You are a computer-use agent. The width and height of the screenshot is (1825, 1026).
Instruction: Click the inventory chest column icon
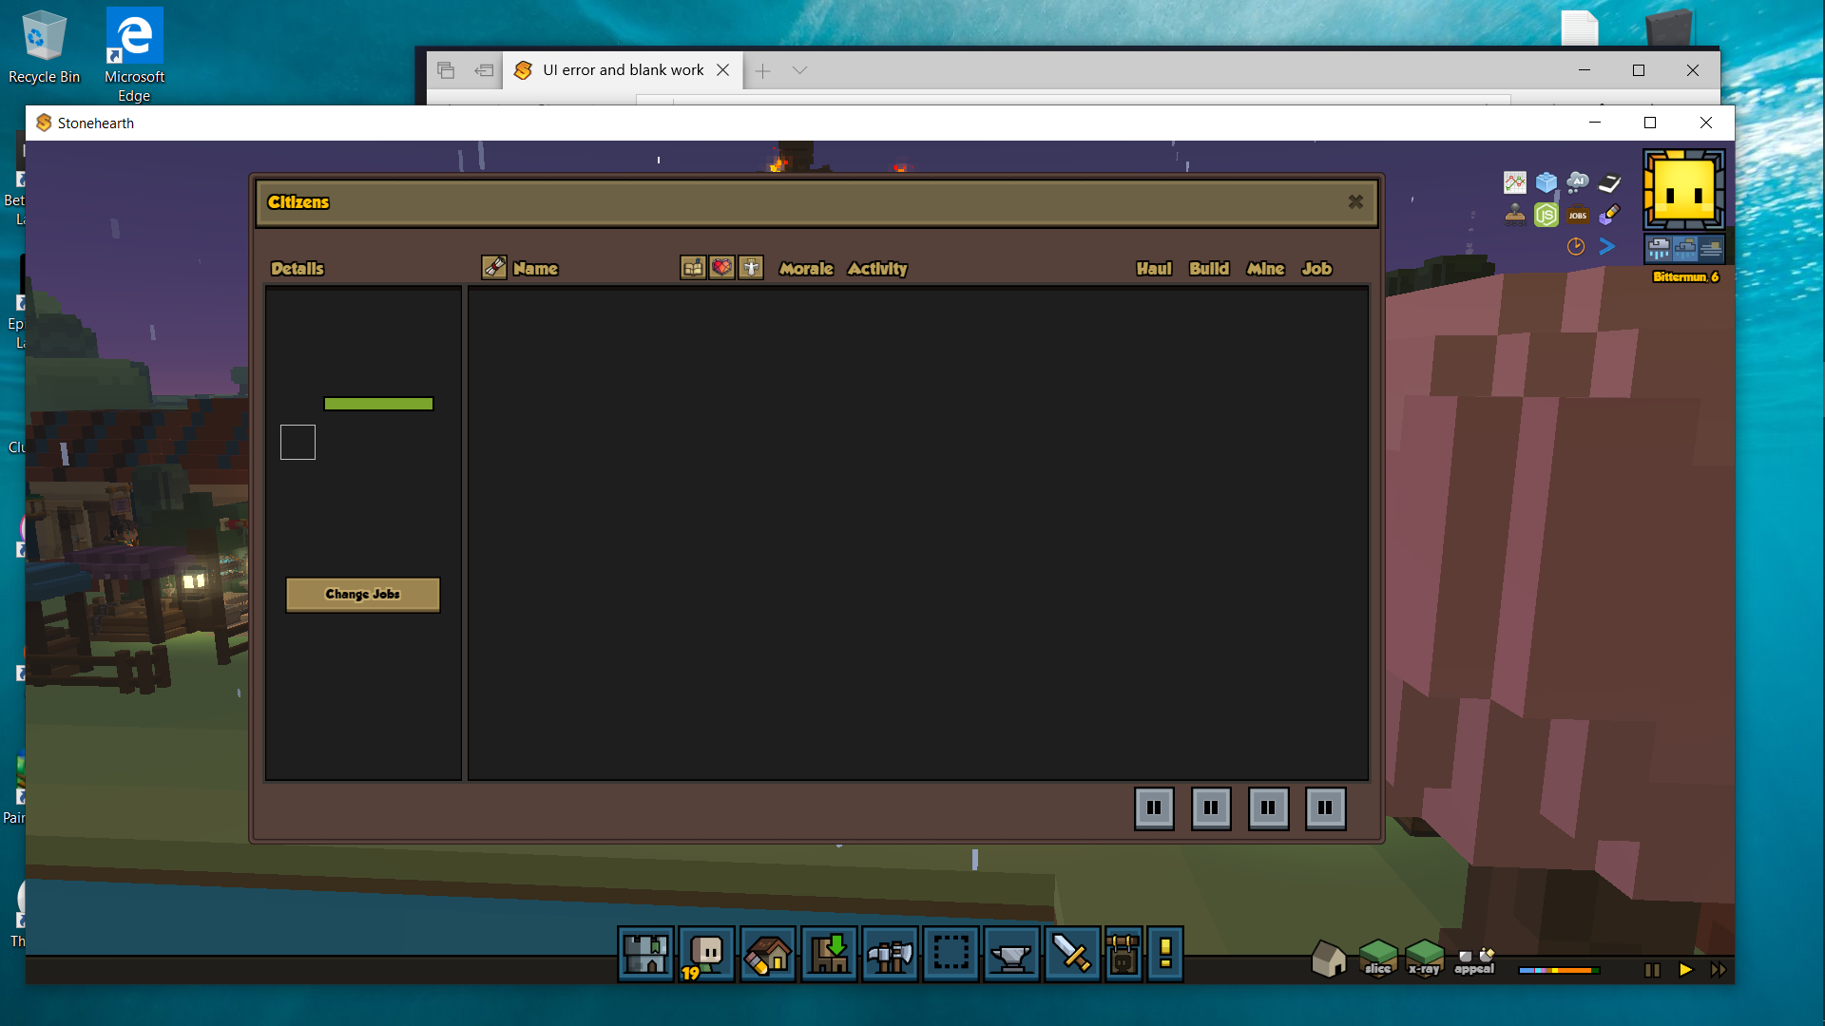tap(693, 268)
